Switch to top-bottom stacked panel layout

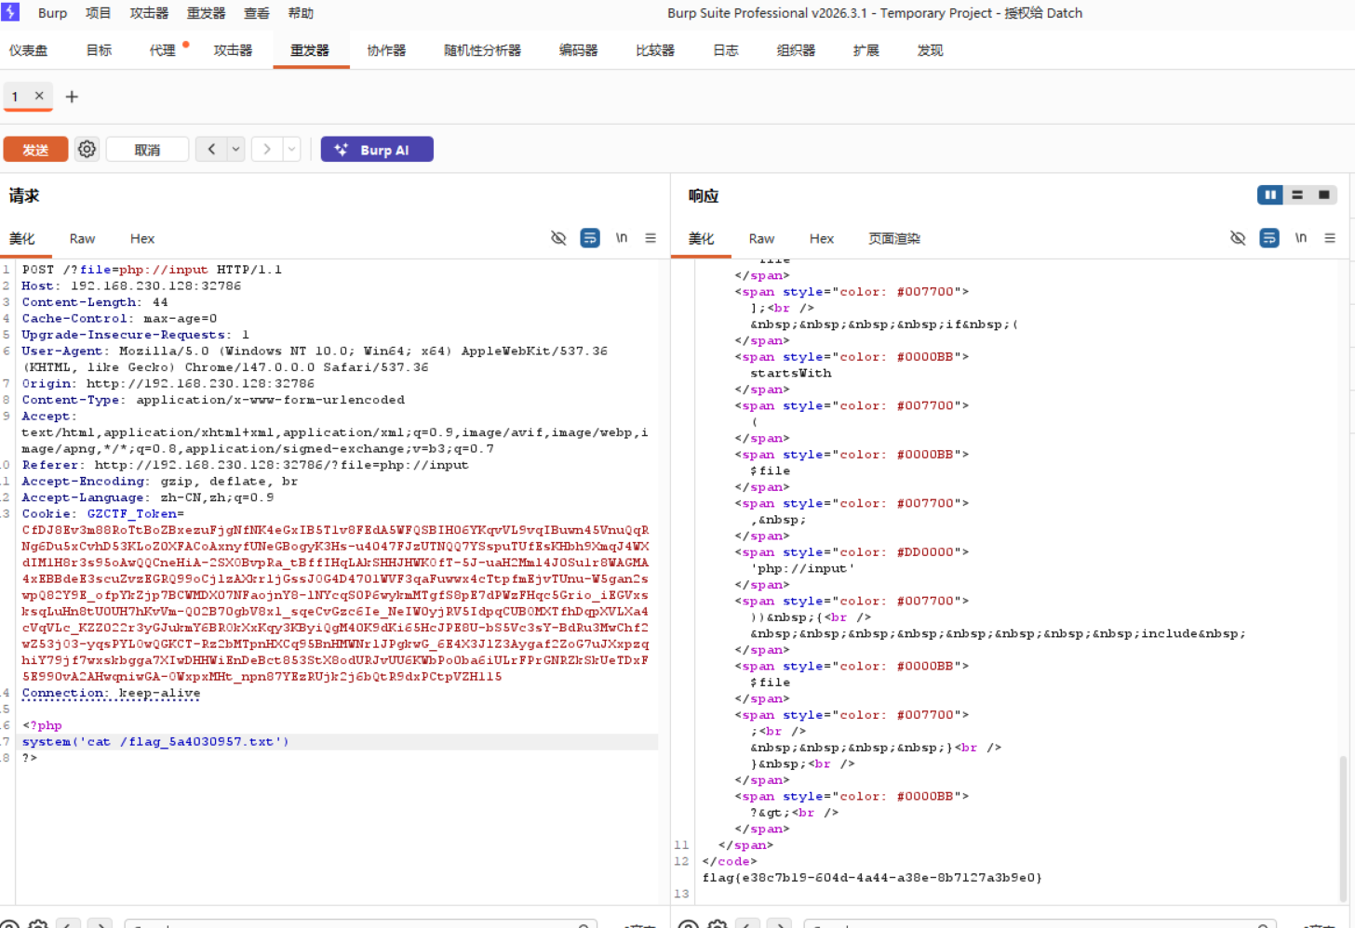(x=1297, y=195)
